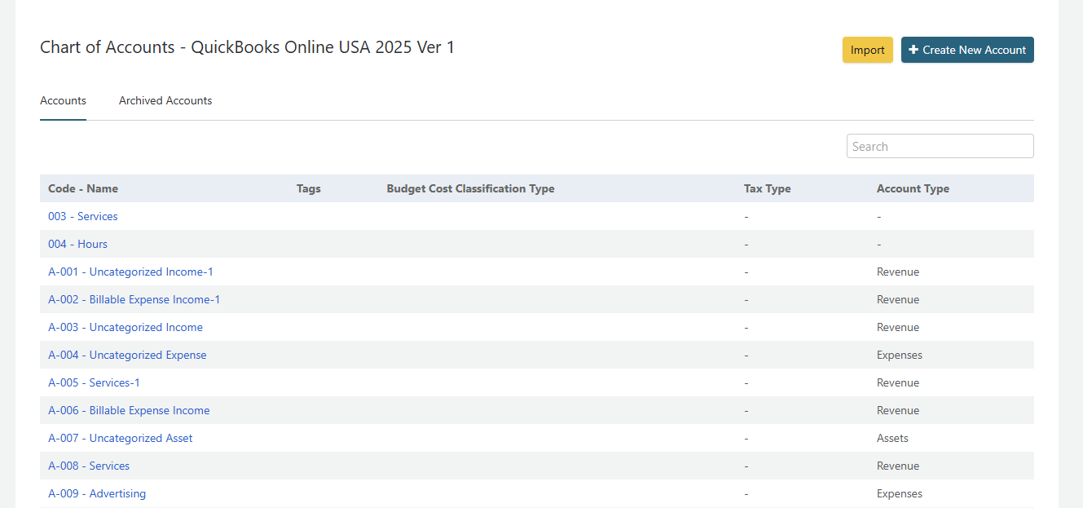This screenshot has height=508, width=1083.
Task: Click Assets type in A-007 row
Action: click(x=892, y=438)
